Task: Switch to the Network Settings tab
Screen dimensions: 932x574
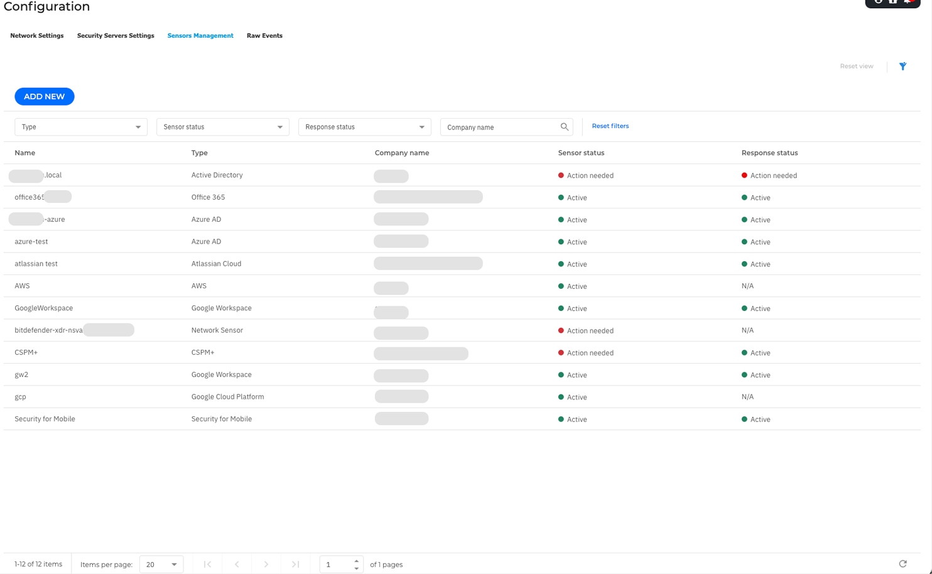Action: 36,36
